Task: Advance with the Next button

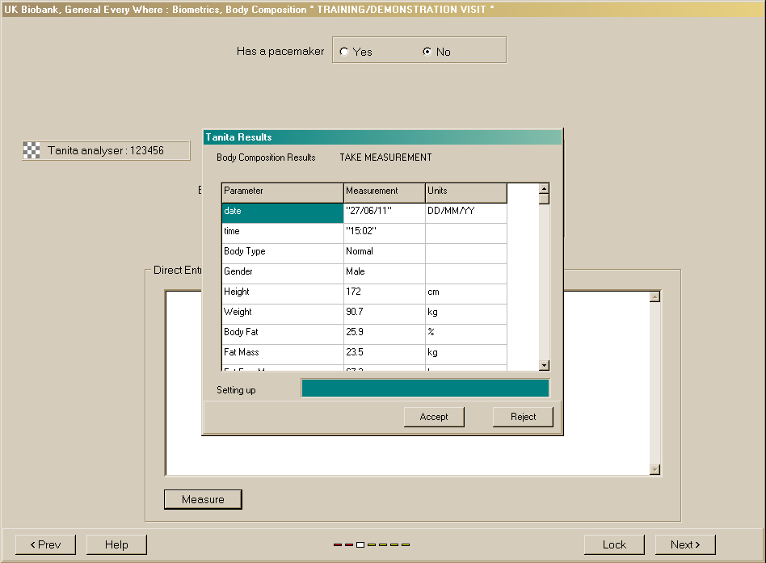Action: pyautogui.click(x=685, y=544)
